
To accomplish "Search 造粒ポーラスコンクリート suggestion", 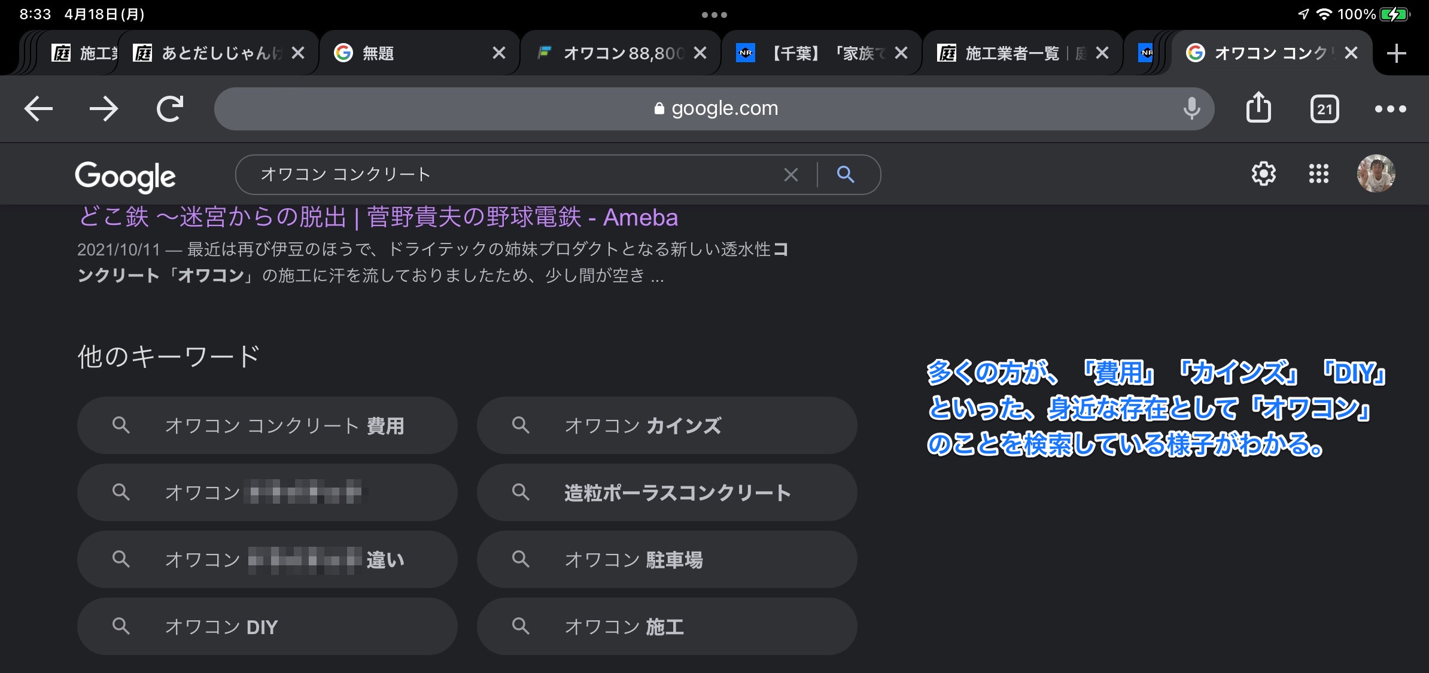I will [667, 492].
